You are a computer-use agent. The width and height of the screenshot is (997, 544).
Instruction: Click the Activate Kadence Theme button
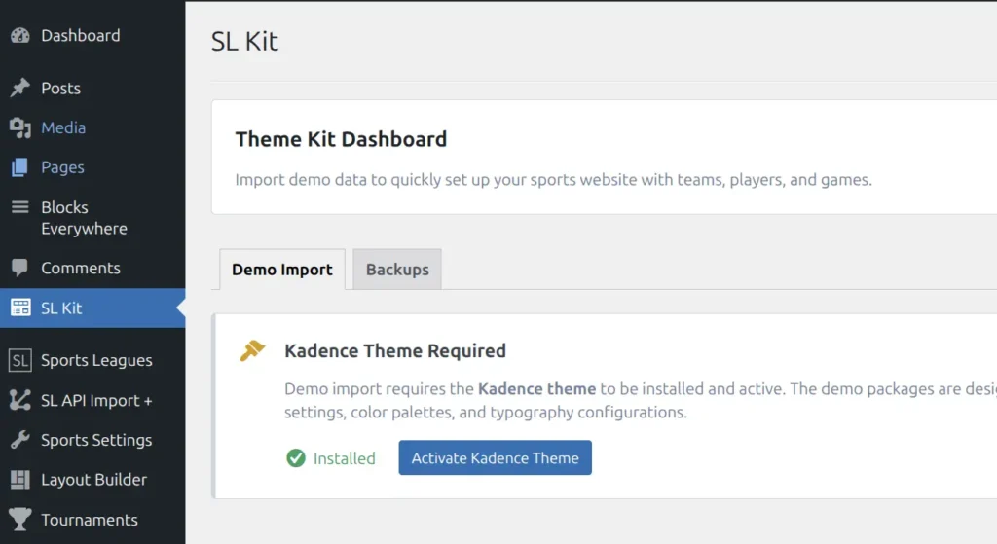coord(496,457)
